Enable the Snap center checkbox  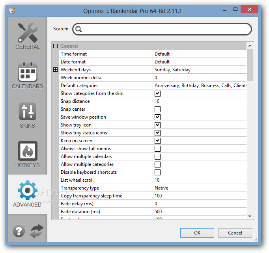coord(157,110)
